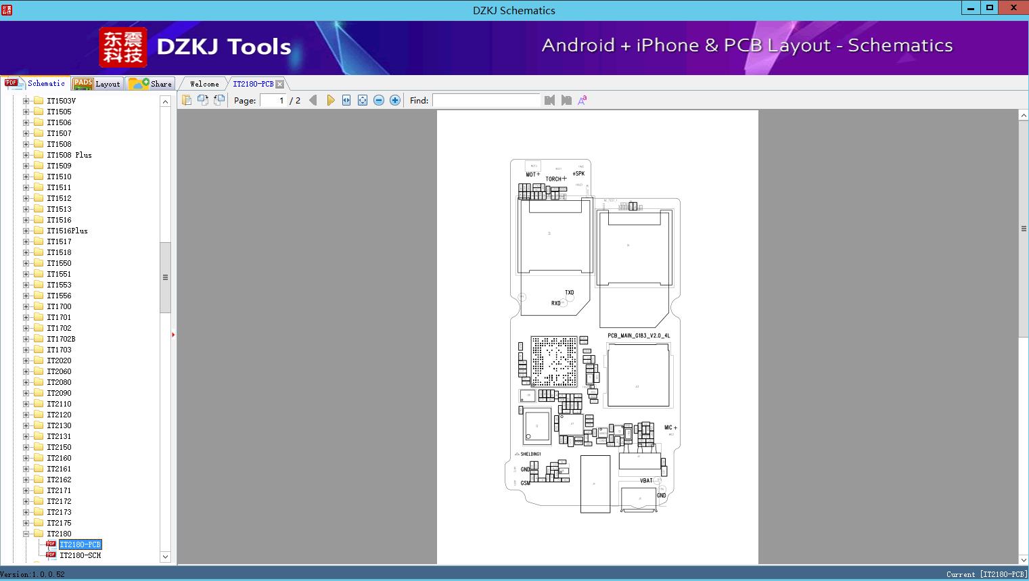This screenshot has height=581, width=1029.
Task: Open IT2180-SCH schematic file
Action: coord(80,555)
